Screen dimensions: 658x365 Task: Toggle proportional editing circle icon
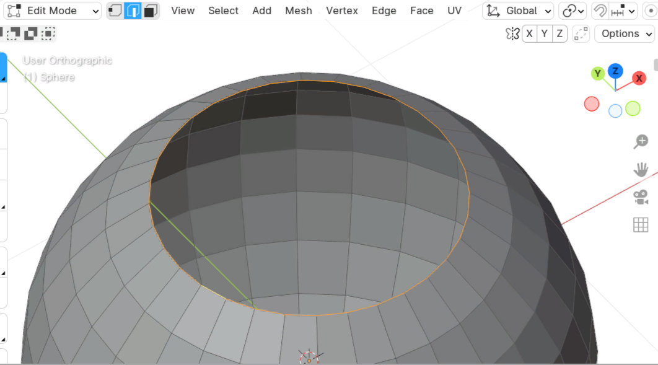point(650,11)
